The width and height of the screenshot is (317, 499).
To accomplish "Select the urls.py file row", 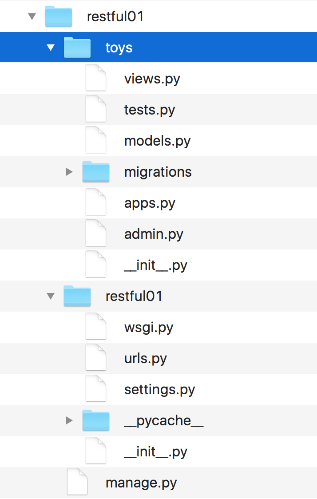I will [158, 358].
